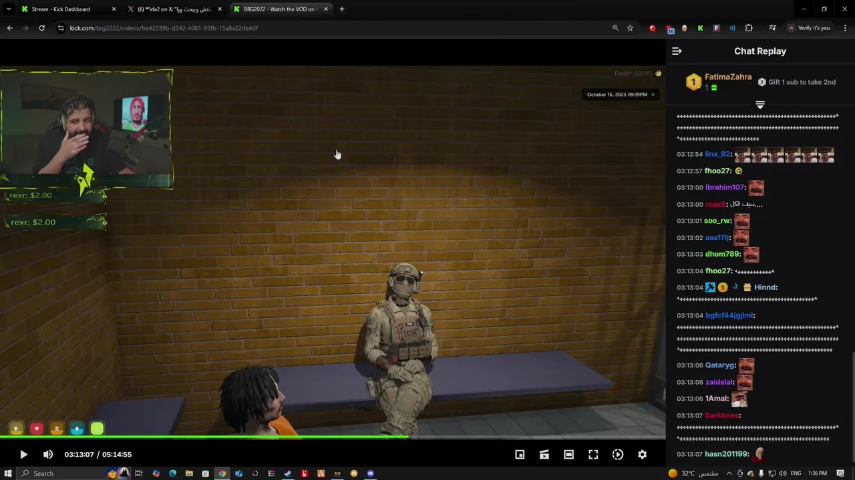Viewport: 855px width, 480px height.
Task: Open FatimaZahra top gifter profile
Action: [728, 77]
